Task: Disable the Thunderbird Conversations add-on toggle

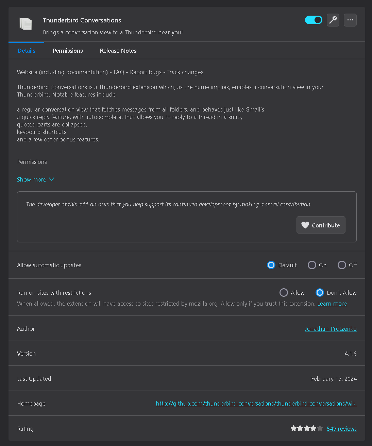Action: (314, 20)
